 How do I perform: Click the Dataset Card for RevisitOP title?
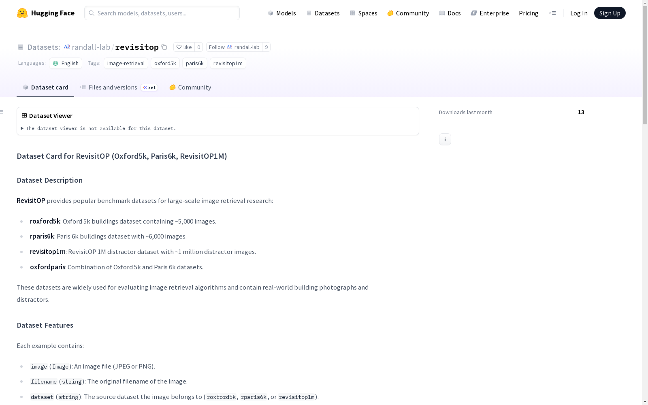[x=122, y=156]
